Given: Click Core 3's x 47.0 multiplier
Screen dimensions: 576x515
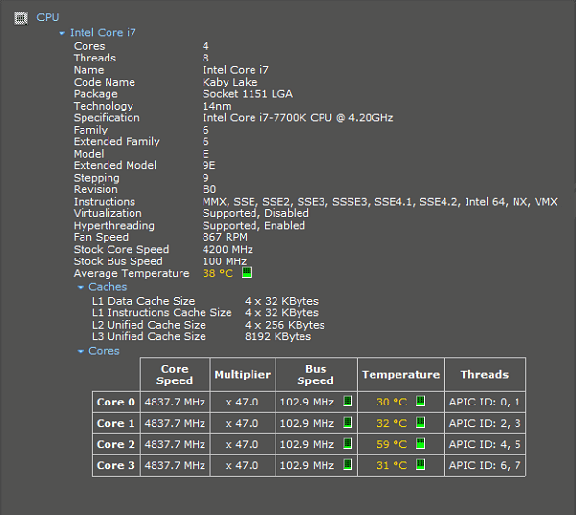Looking at the screenshot, I should click(x=242, y=465).
